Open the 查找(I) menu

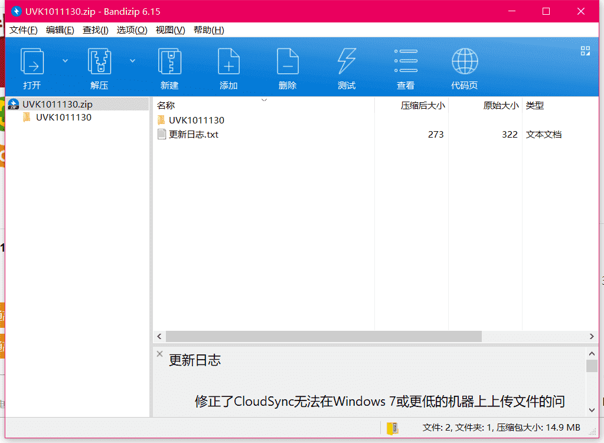[x=96, y=30]
